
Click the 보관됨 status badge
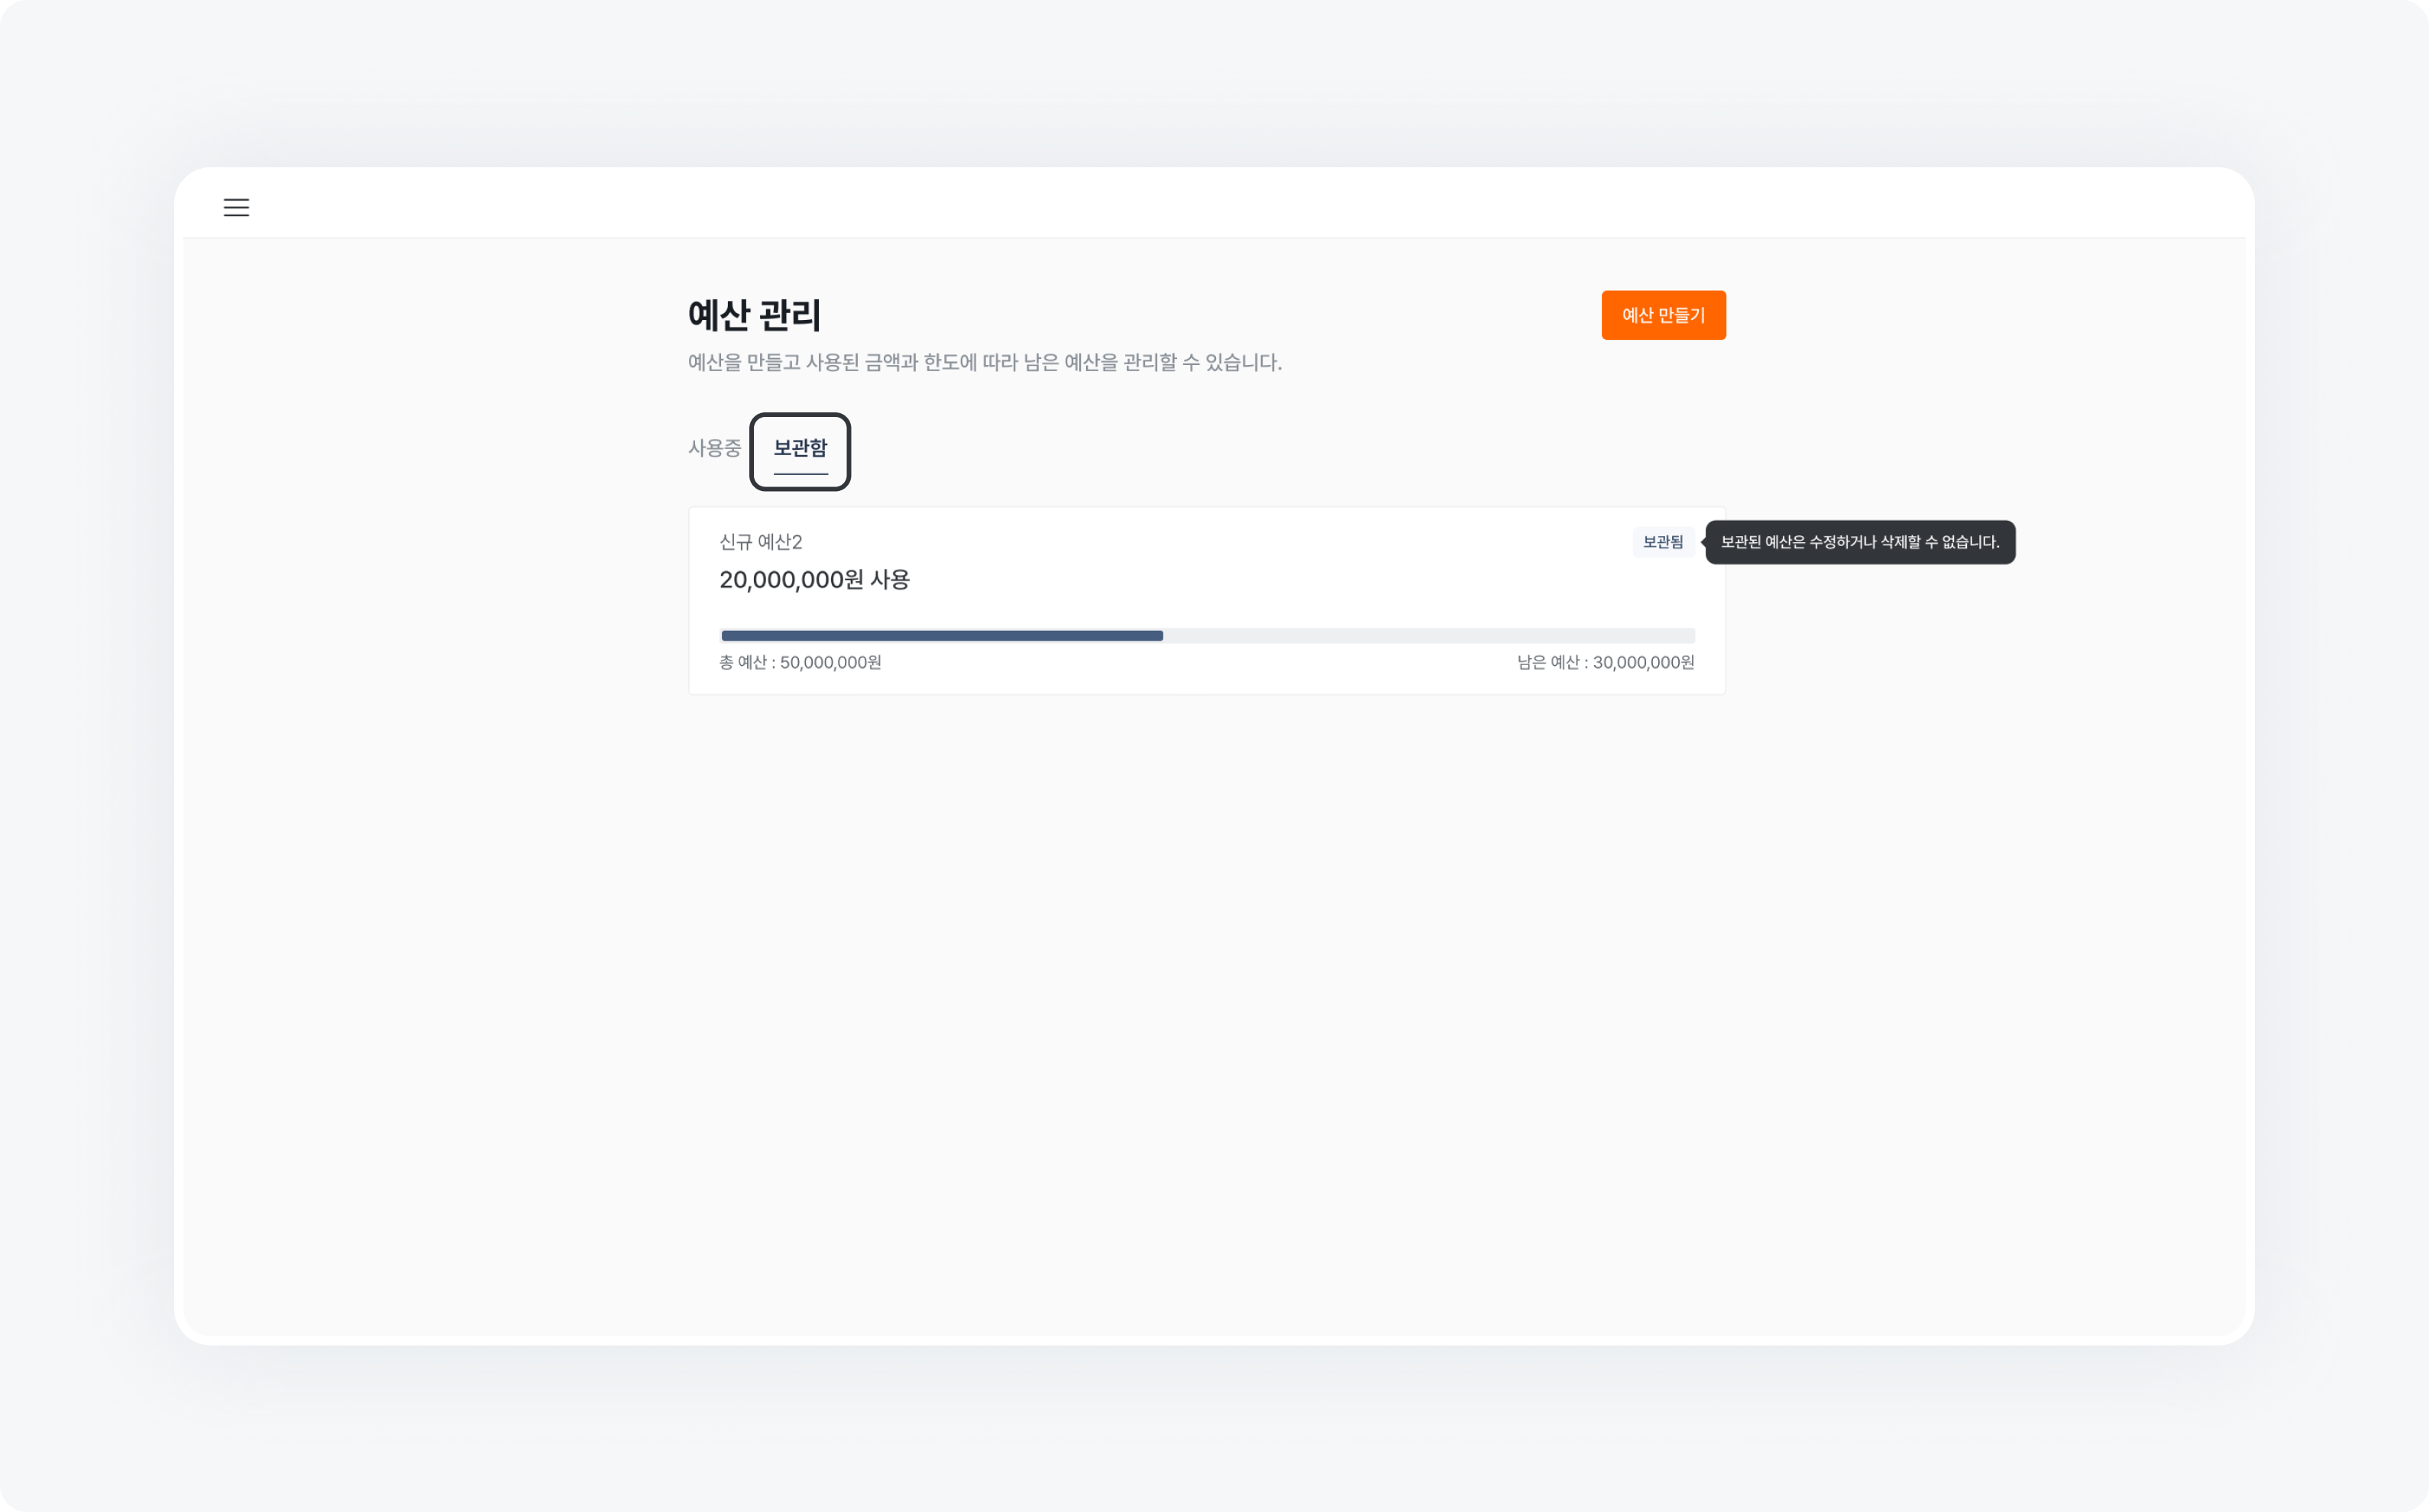1662,542
